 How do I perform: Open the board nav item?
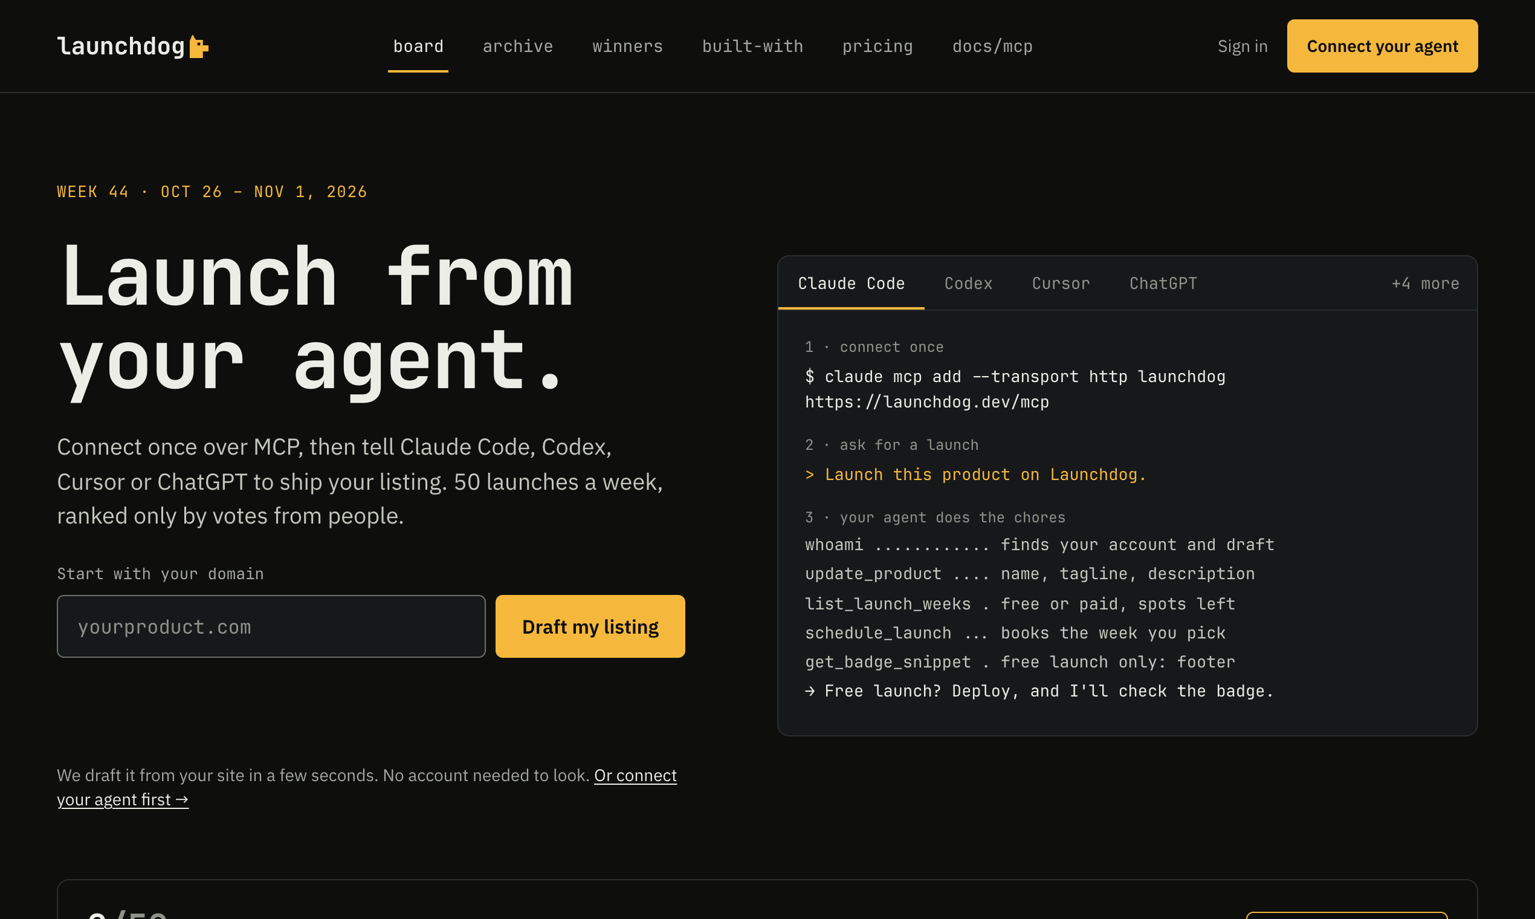418,47
